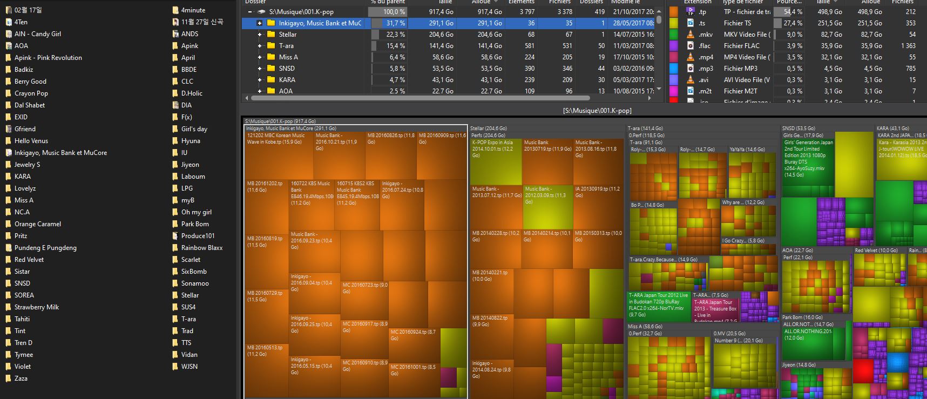This screenshot has width=927, height=399.
Task: Select treemap block MB 20161202.tp
Action: [267, 207]
